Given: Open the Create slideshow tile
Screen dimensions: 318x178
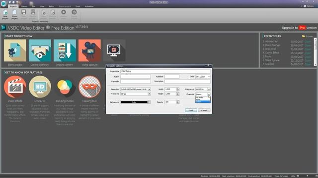Looking at the screenshot, I should 40,50.
